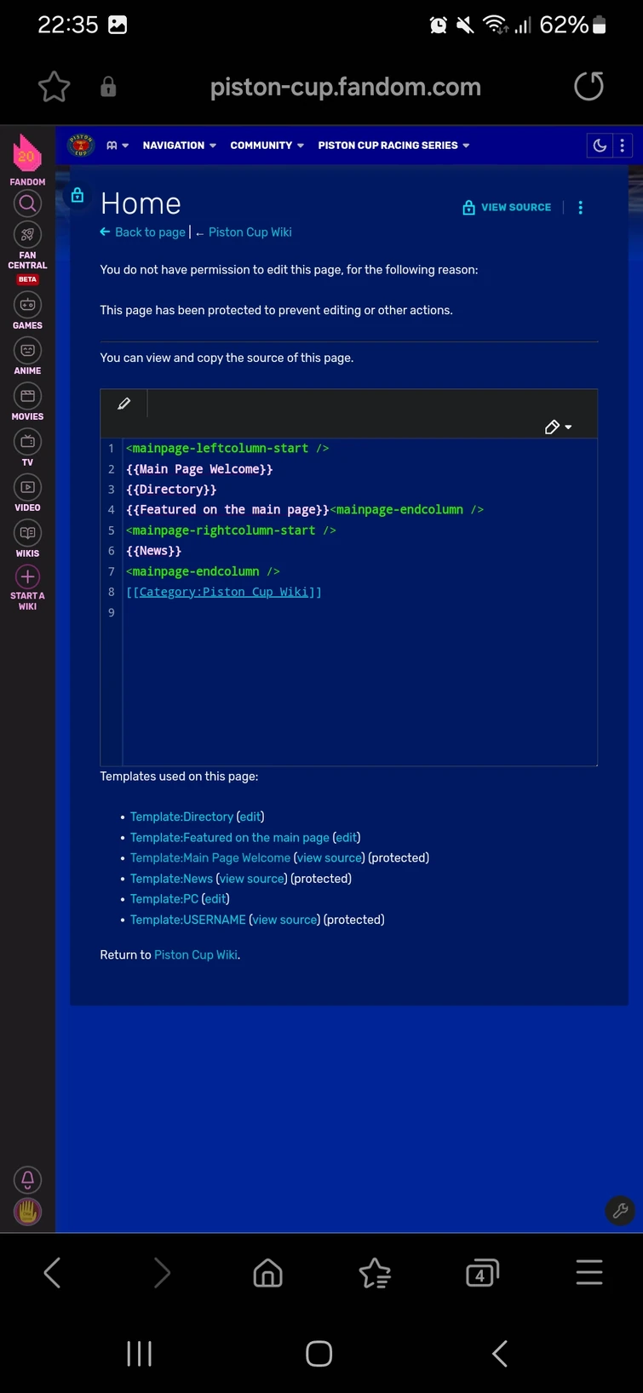Open Fan Central from the sidebar
This screenshot has width=643, height=1393.
tap(27, 235)
